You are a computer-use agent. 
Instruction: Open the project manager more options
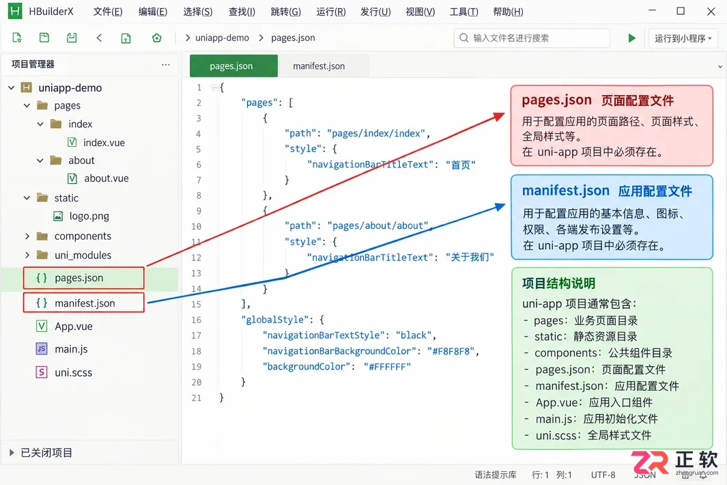point(165,64)
